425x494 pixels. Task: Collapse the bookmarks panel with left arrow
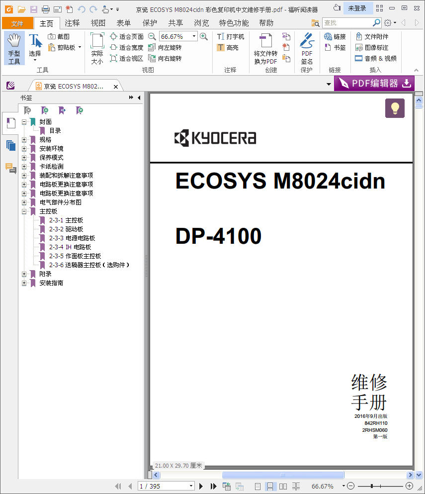tap(139, 98)
